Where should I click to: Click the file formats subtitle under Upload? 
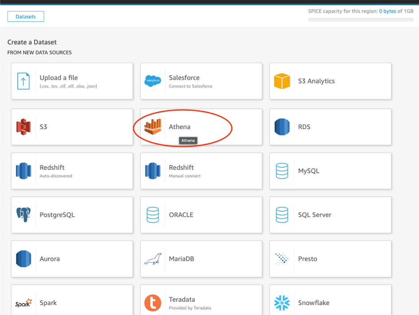pos(68,87)
